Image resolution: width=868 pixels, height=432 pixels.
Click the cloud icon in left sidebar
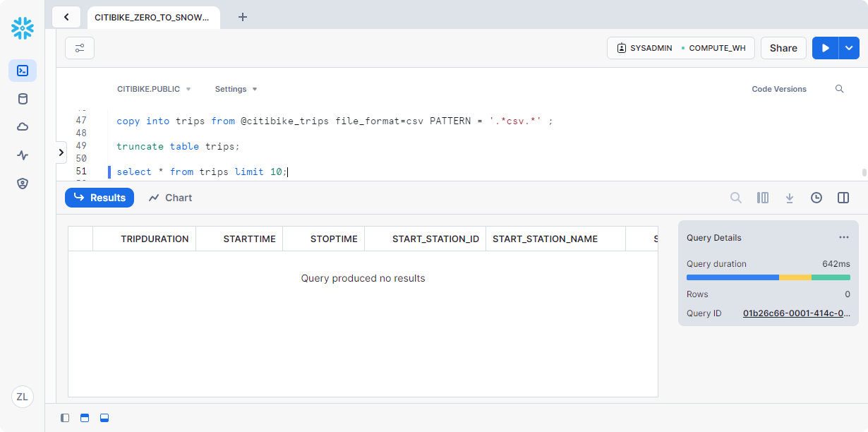[23, 127]
